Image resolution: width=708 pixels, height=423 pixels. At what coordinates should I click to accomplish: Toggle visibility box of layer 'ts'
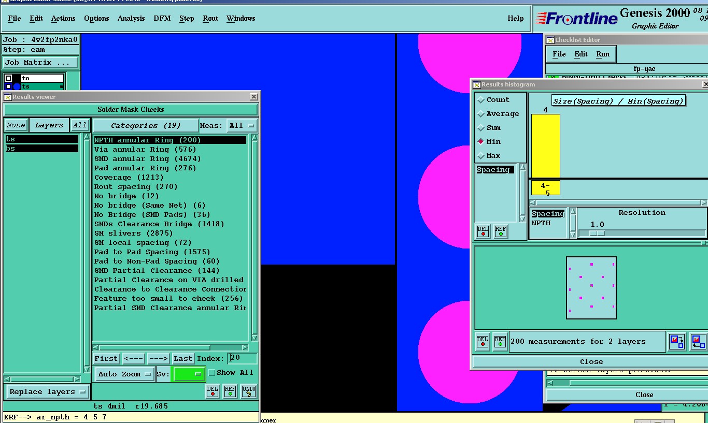pos(8,86)
